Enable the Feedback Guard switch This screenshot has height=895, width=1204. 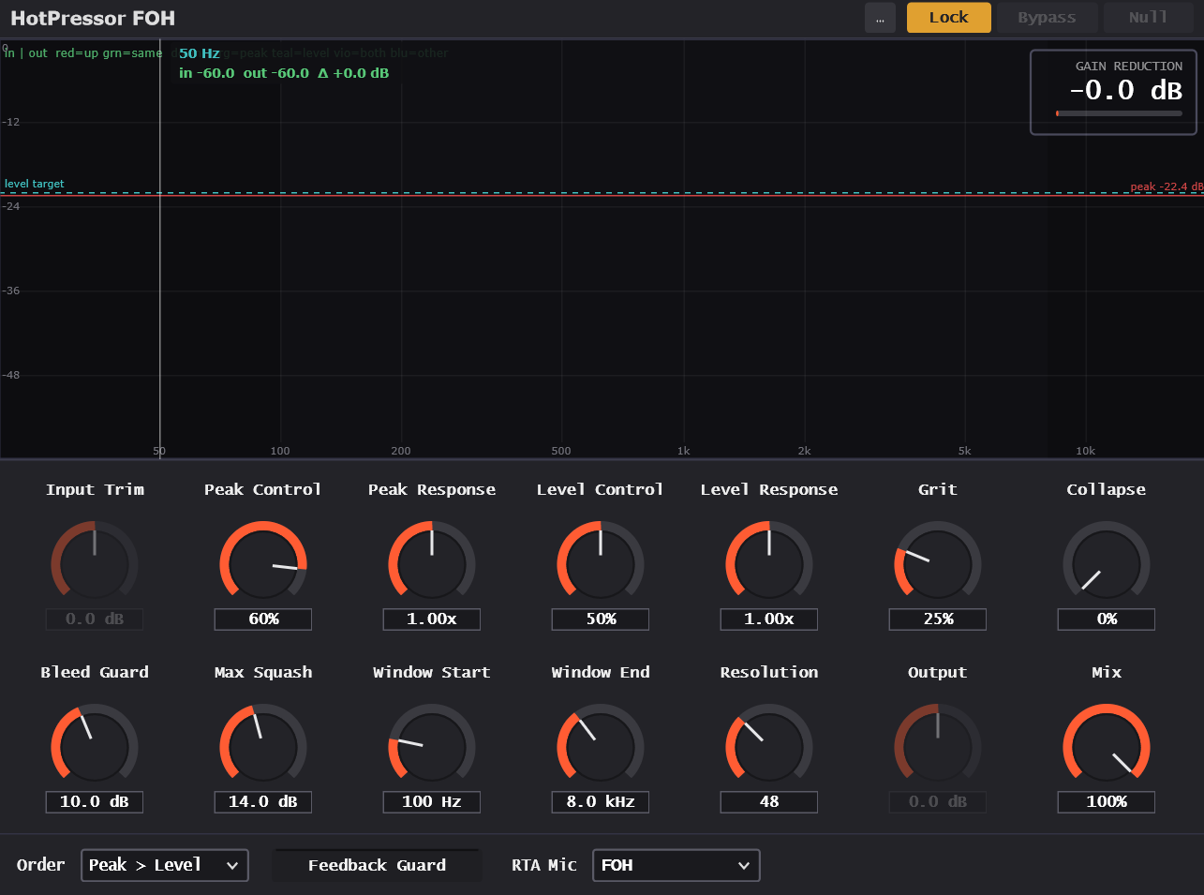click(377, 865)
